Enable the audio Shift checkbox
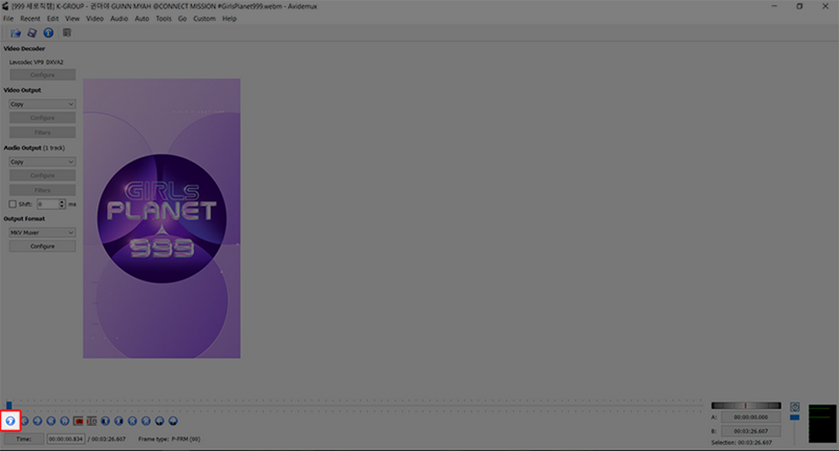Viewport: 839px width, 451px height. 12,204
